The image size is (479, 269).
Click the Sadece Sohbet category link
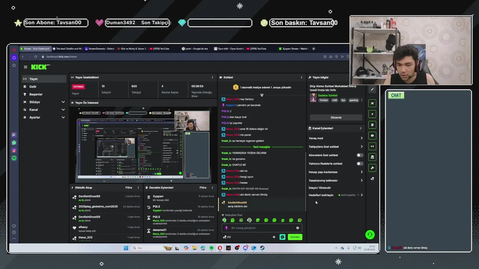click(x=328, y=96)
